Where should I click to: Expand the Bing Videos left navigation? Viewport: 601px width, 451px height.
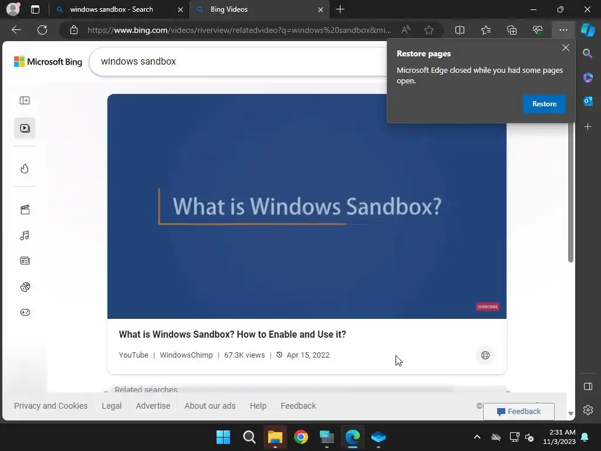pos(25,100)
